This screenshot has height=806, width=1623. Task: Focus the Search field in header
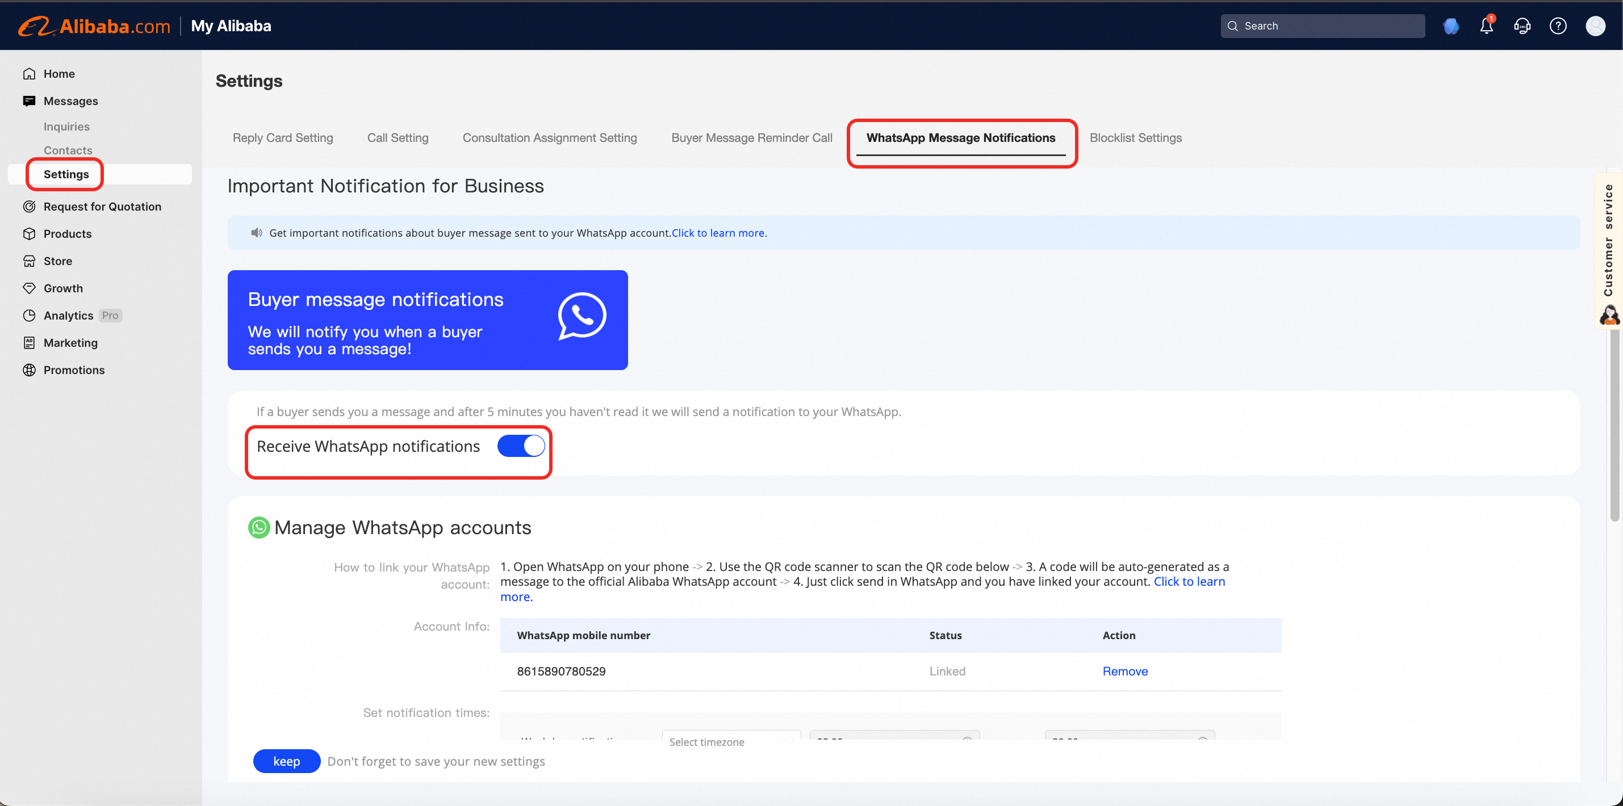coord(1323,26)
